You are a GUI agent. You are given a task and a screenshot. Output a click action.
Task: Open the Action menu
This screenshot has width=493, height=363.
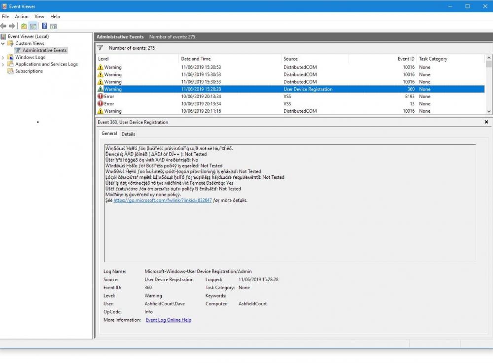21,16
